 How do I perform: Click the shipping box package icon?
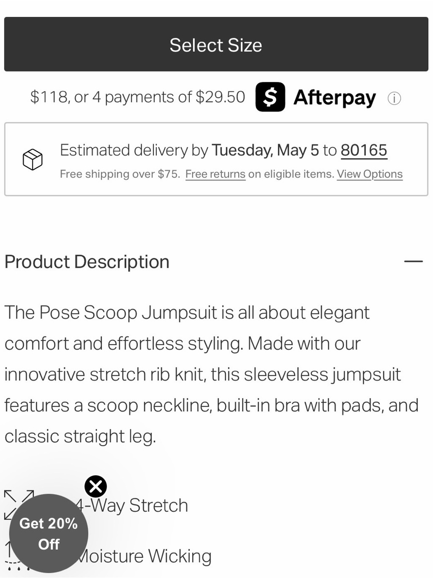click(x=32, y=160)
